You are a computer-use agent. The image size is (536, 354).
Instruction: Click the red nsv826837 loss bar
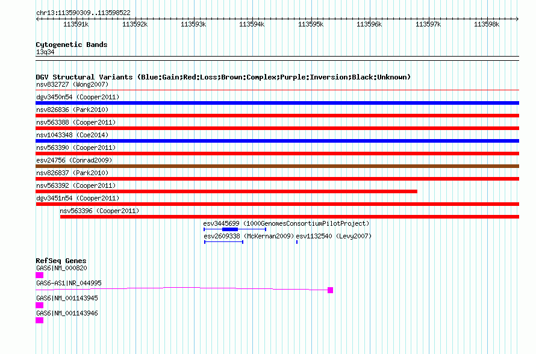277,179
